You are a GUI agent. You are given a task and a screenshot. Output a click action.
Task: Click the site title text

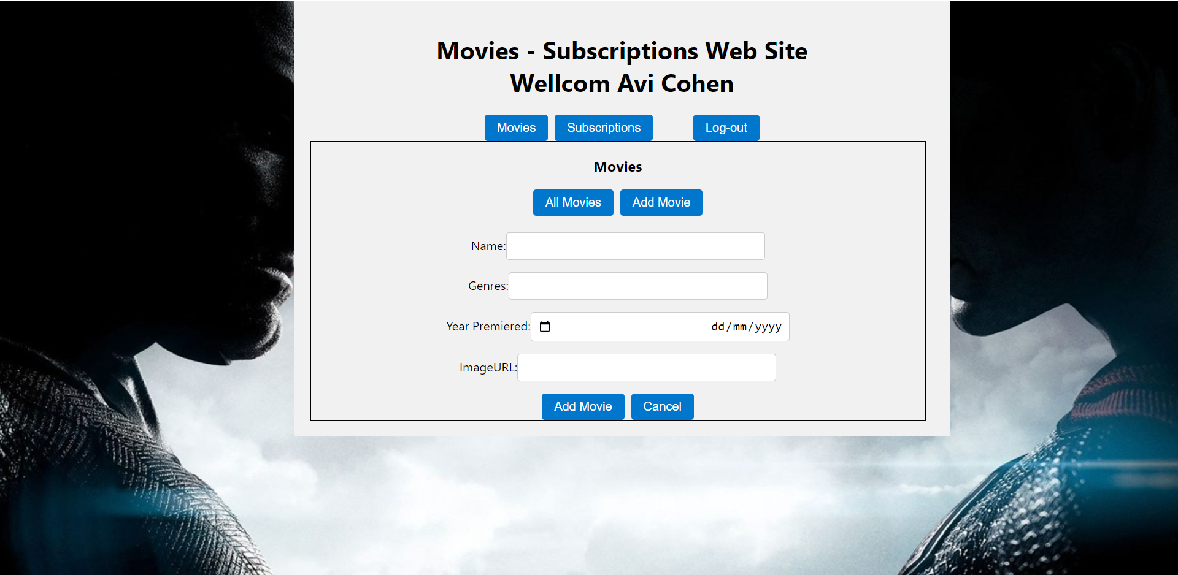[622, 51]
